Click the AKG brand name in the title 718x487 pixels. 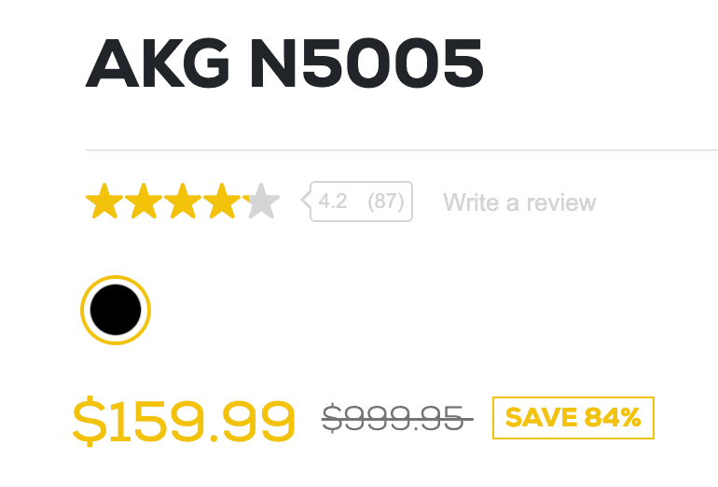click(x=156, y=63)
